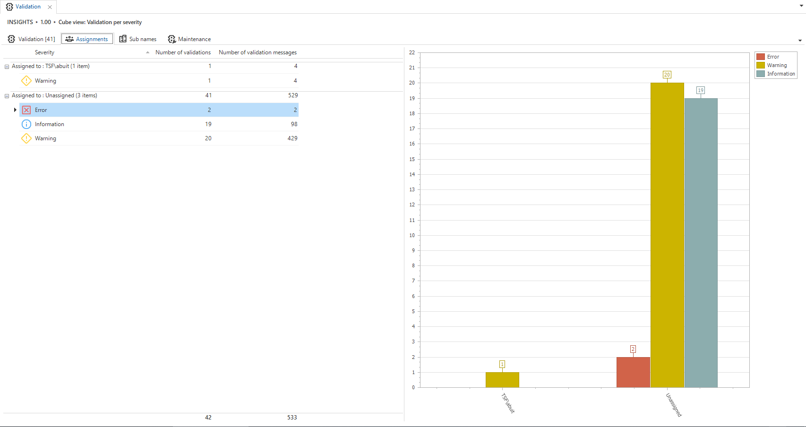Image resolution: width=806 pixels, height=427 pixels.
Task: Click the Warning icon under Unassigned group
Action: pos(26,138)
